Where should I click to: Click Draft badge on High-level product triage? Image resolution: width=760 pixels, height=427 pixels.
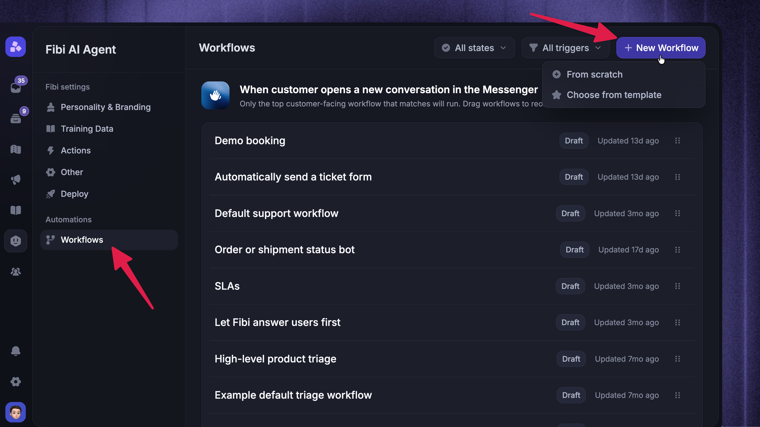[x=571, y=359]
